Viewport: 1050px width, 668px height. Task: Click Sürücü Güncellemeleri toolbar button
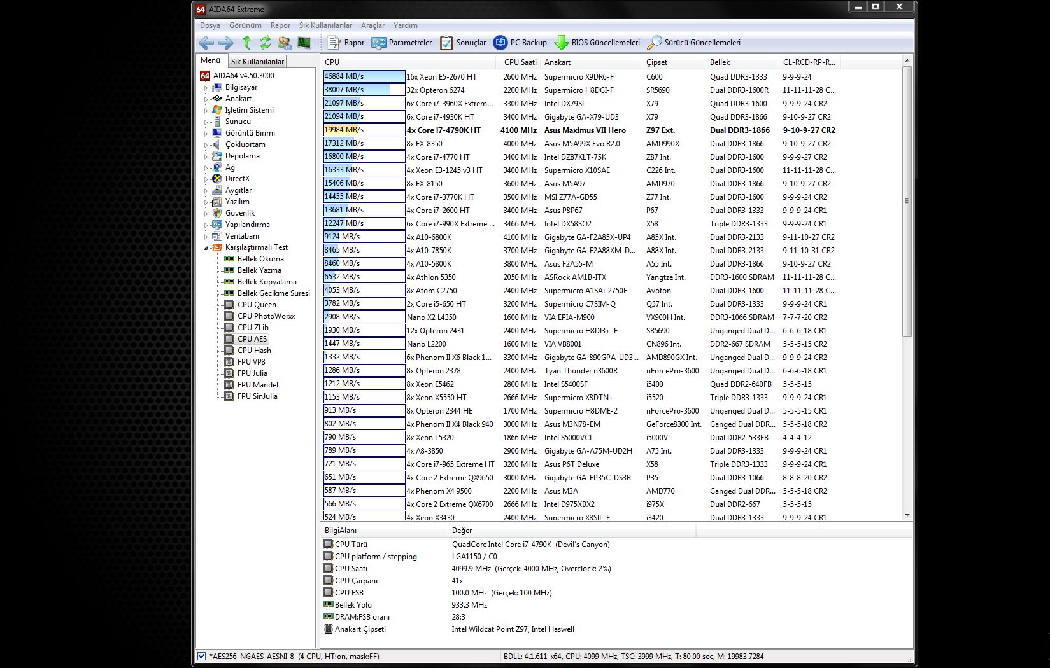[x=694, y=43]
